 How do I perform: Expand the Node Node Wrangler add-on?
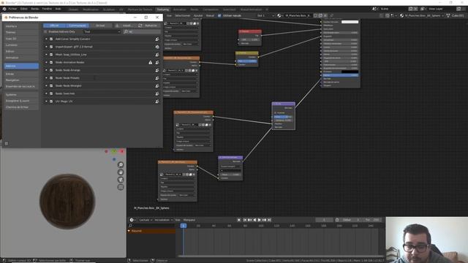tap(46, 85)
